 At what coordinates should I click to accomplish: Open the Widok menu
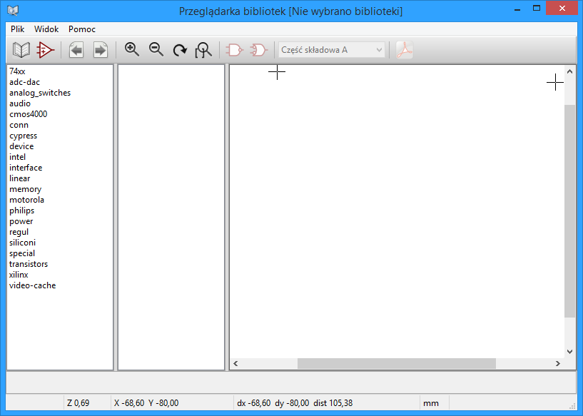46,29
